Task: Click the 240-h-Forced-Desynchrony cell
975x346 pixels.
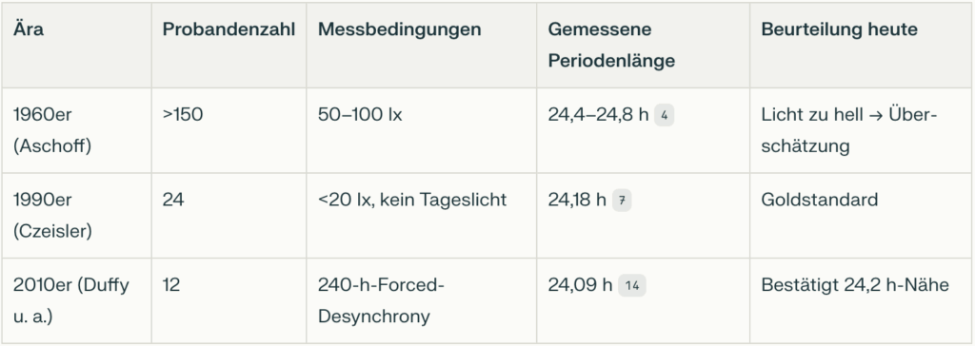Action: [x=421, y=300]
